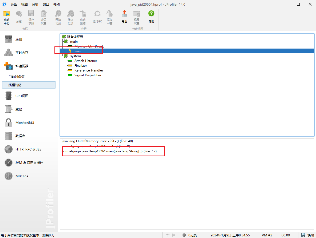
Task: Select the 所有线程组 root node
Action: [75, 37]
